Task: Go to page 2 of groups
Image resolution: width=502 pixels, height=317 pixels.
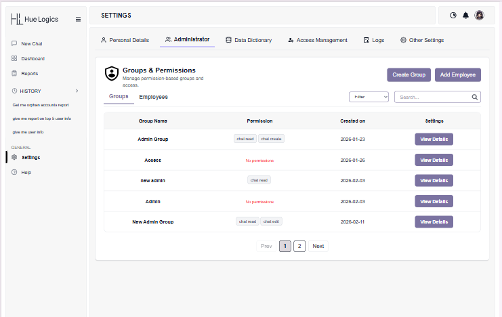Action: (x=299, y=247)
